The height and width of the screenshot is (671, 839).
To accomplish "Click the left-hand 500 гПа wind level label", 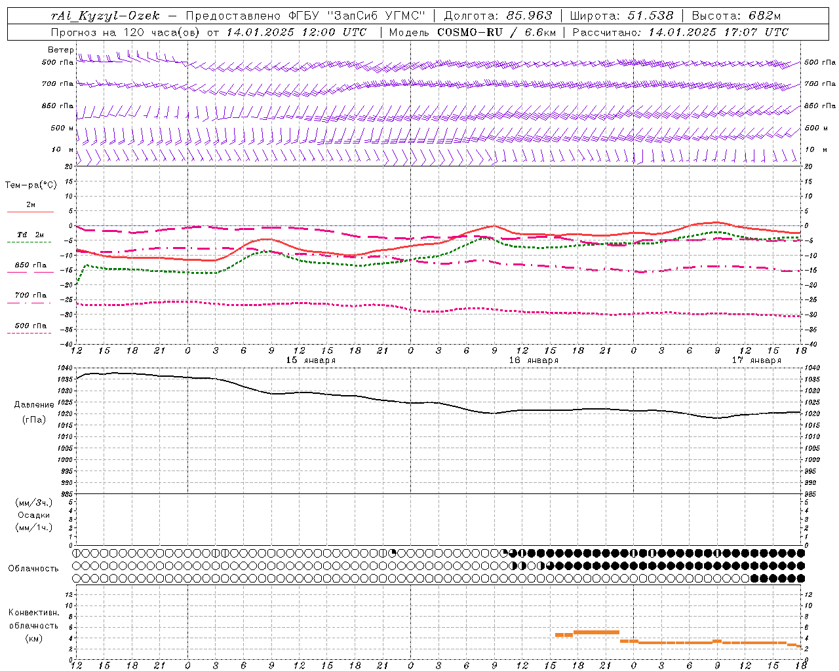I will point(58,63).
